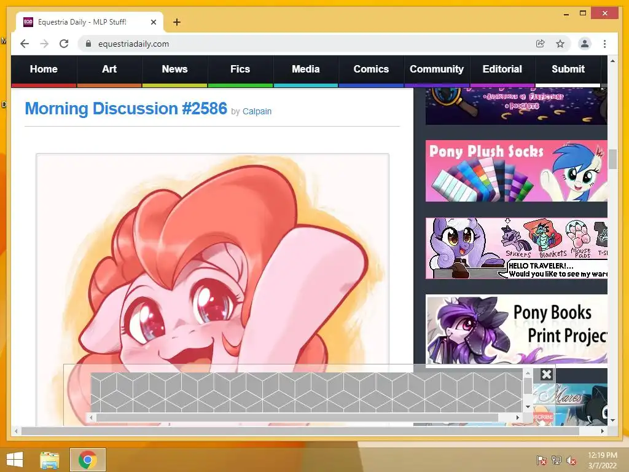The image size is (629, 472).
Task: Click page horizontal scrollbar right arrow
Action: (603, 431)
